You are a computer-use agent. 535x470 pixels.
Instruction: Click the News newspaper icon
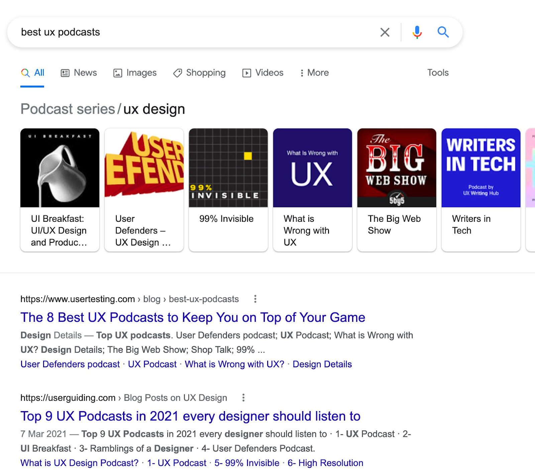(65, 73)
